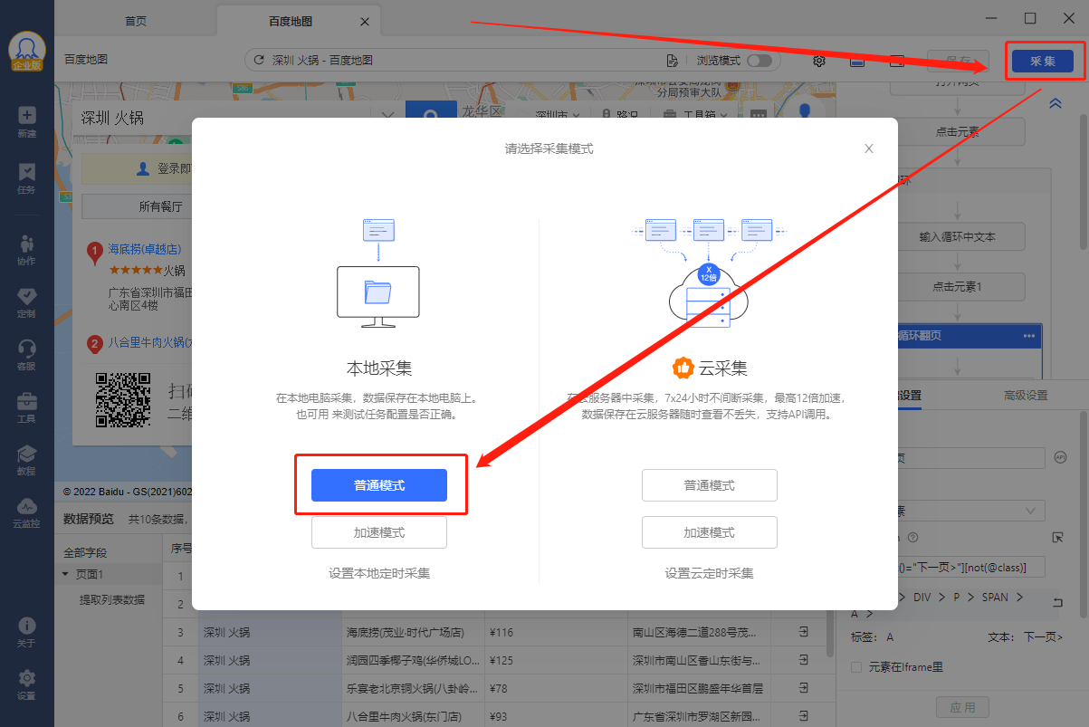1089x727 pixels.
Task: Start cloud 加速模式 collection
Action: [x=710, y=532]
